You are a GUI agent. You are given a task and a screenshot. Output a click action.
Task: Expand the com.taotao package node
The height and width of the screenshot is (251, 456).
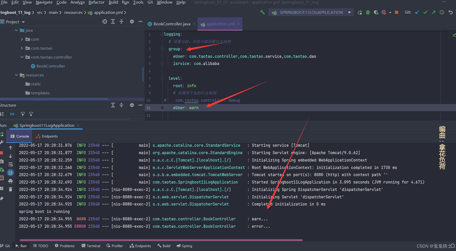22,48
